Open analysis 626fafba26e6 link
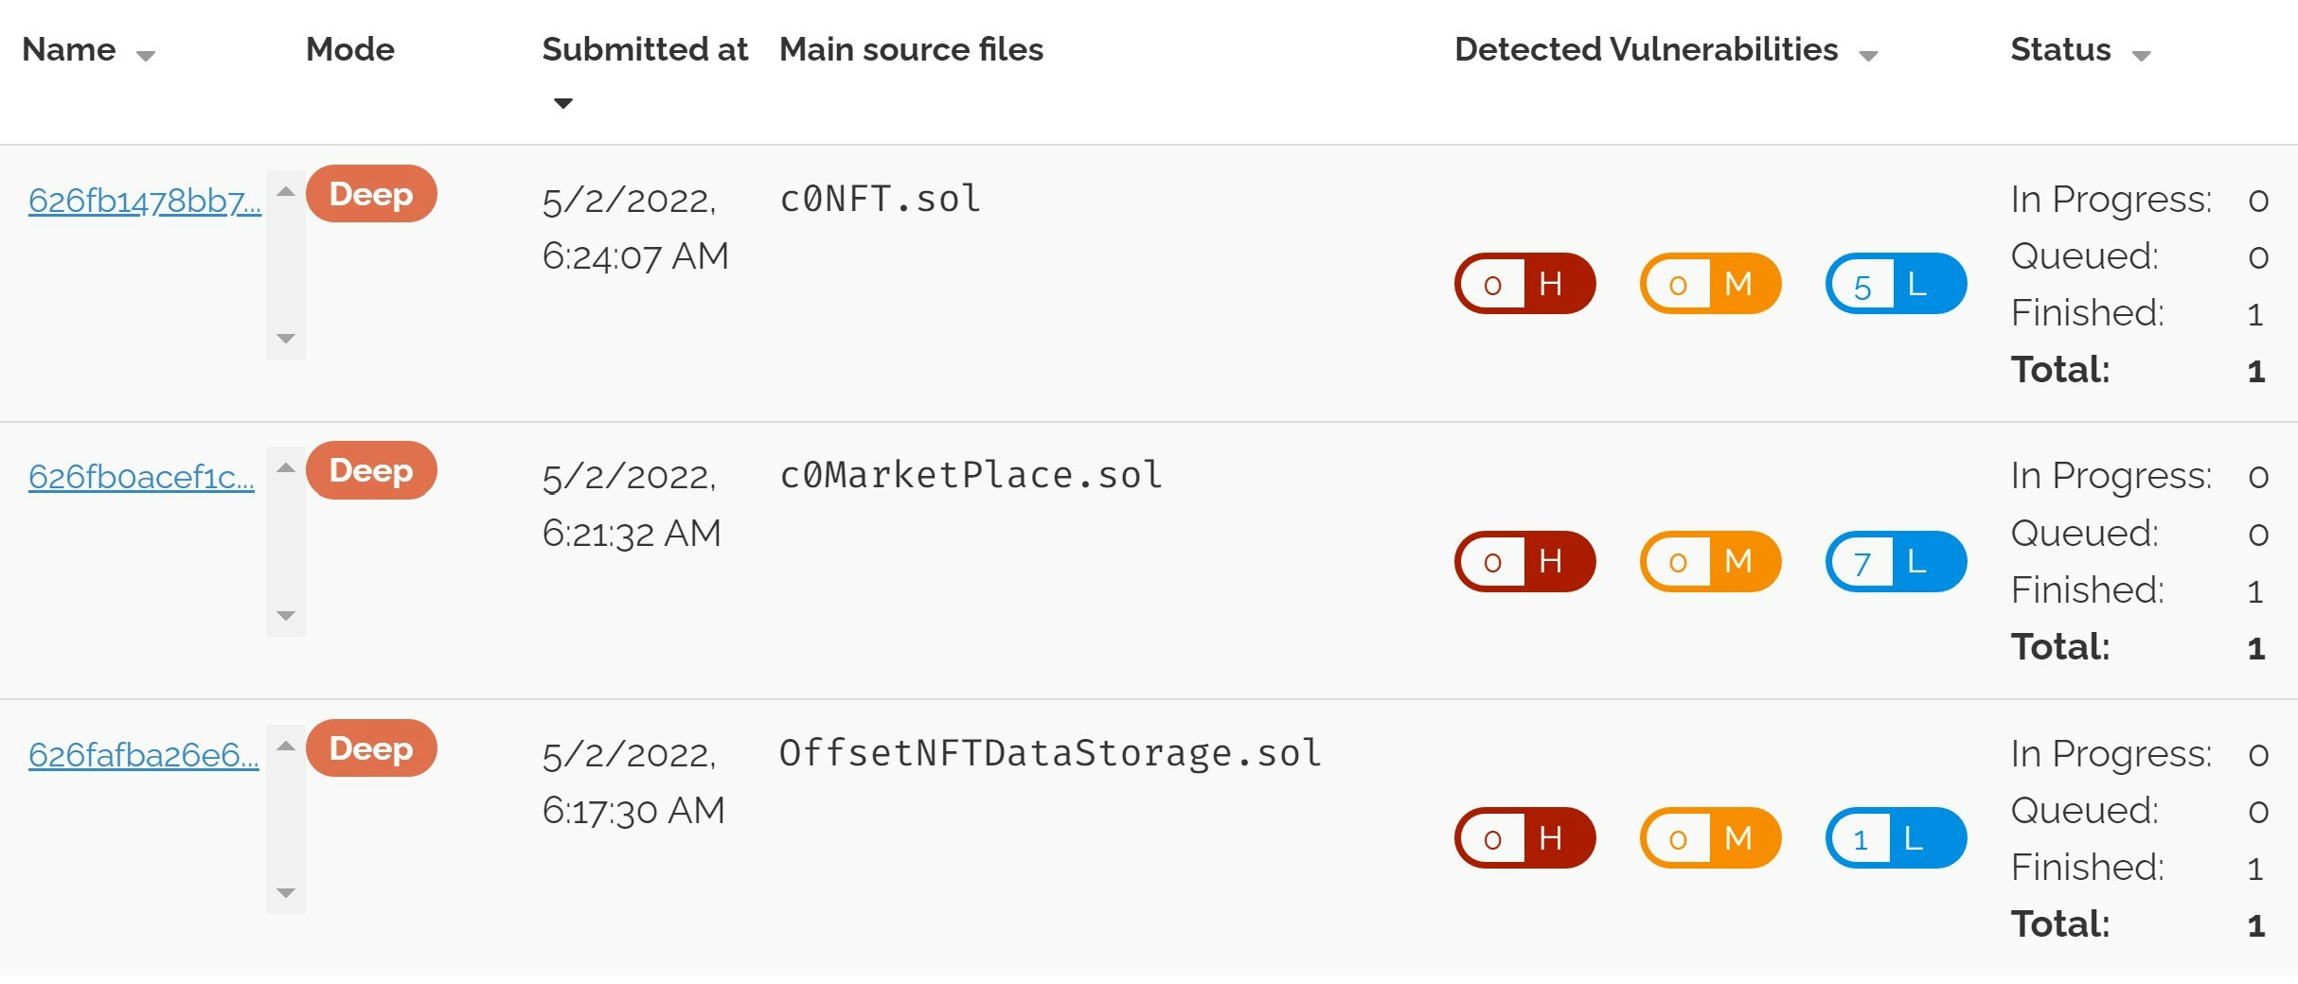 (144, 755)
